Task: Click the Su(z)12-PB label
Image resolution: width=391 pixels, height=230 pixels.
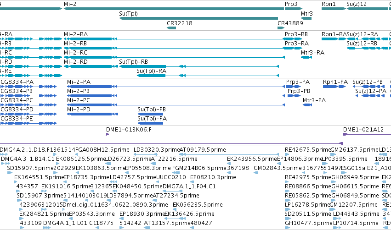Action: tap(368, 82)
